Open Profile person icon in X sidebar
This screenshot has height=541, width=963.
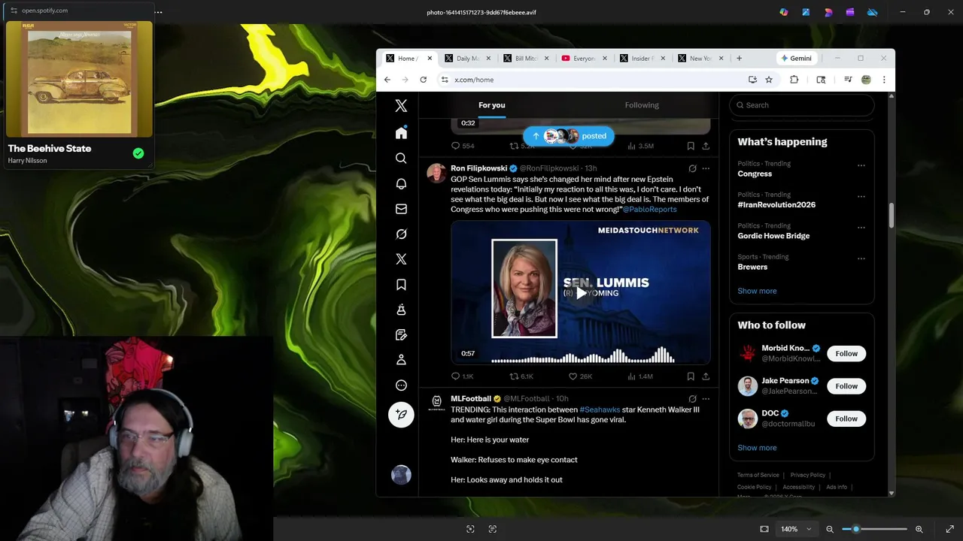tap(401, 360)
